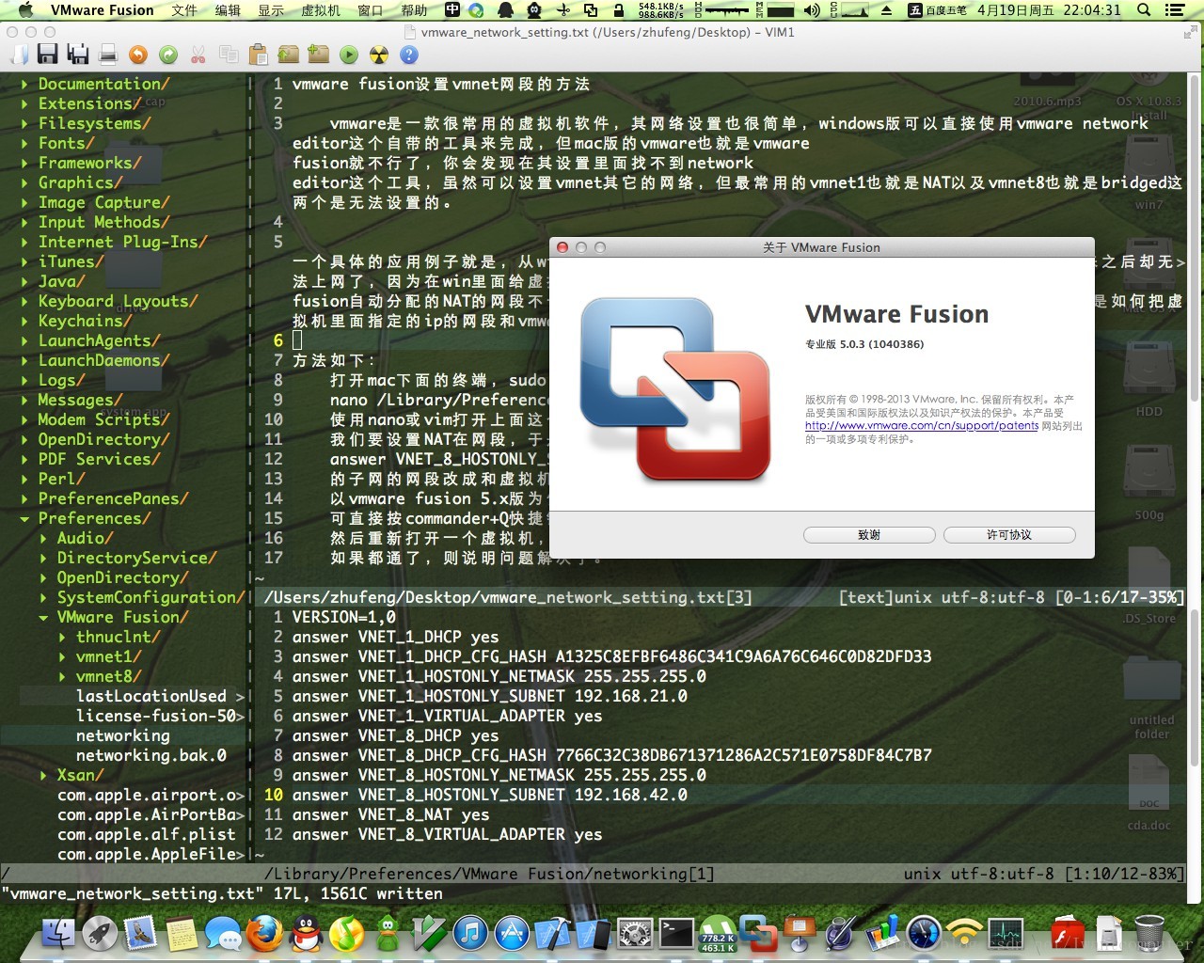Click the green run script icon
This screenshot has height=963, width=1204.
click(x=349, y=55)
